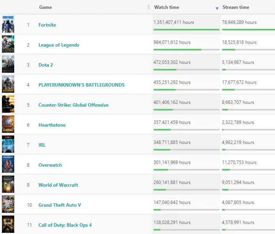Click GTA V watch time 147,040,642 hours

pos(172,202)
